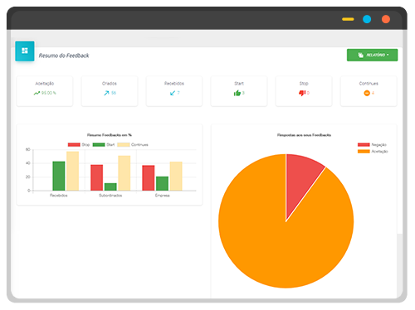The height and width of the screenshot is (310, 415).
Task: Click the Recebidos axis label under the bar chart
Action: pyautogui.click(x=59, y=196)
